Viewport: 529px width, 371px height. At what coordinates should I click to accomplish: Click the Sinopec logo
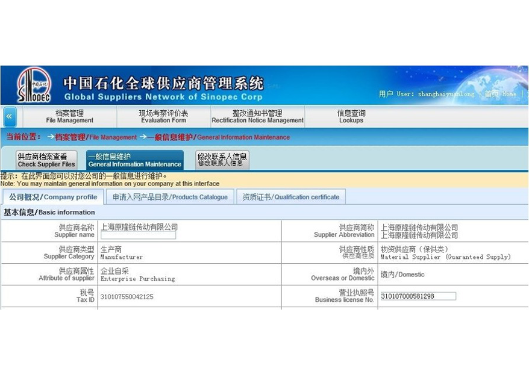point(34,85)
